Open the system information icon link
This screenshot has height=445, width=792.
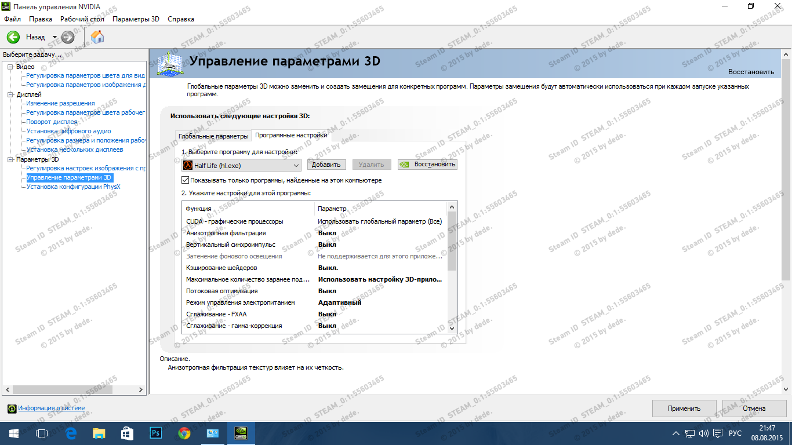click(12, 408)
